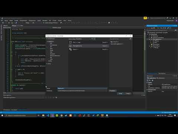Open the Window menu
Image resolution: width=178 pixels, height=134 pixels.
[x=65, y=20]
